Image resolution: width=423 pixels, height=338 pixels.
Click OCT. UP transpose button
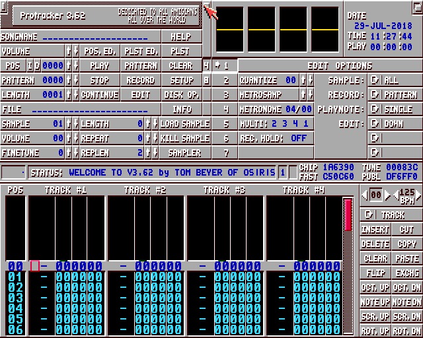click(x=375, y=288)
